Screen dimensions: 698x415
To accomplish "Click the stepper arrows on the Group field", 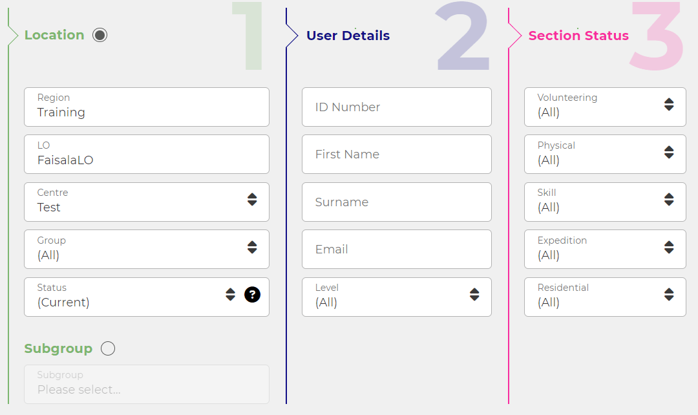I will click(252, 248).
